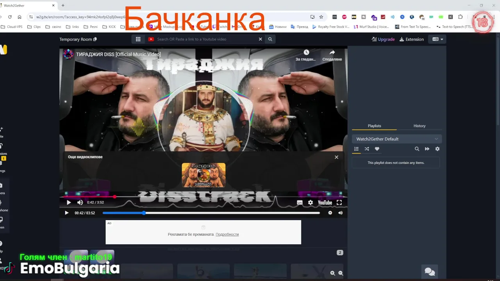Open the Pesni bookmark folder
500x281 pixels.
(x=91, y=27)
